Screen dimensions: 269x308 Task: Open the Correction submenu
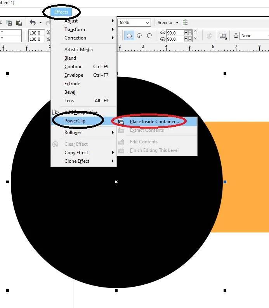[84, 38]
